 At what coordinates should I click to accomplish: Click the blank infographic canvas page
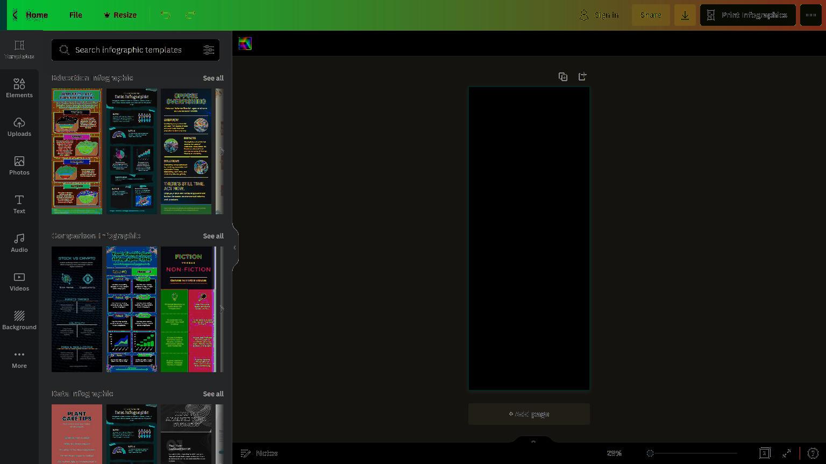click(x=529, y=238)
